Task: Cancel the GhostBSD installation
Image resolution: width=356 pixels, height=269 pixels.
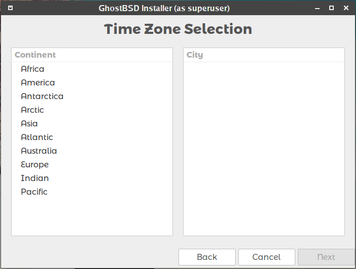Action: (x=266, y=257)
